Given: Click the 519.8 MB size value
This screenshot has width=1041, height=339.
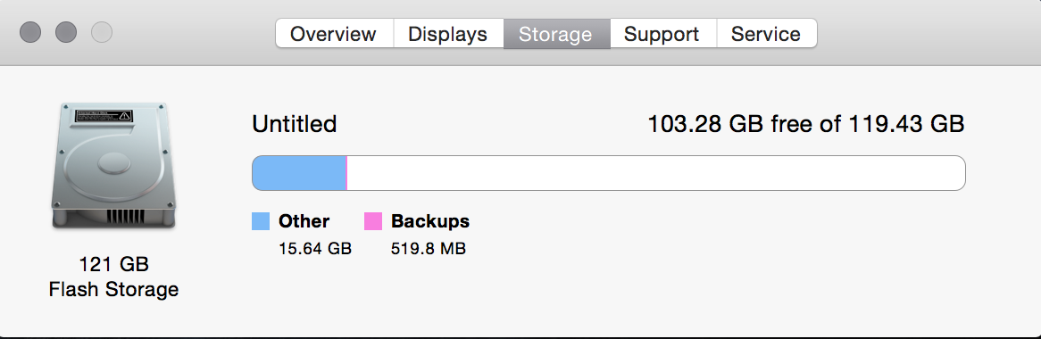Looking at the screenshot, I should point(429,249).
